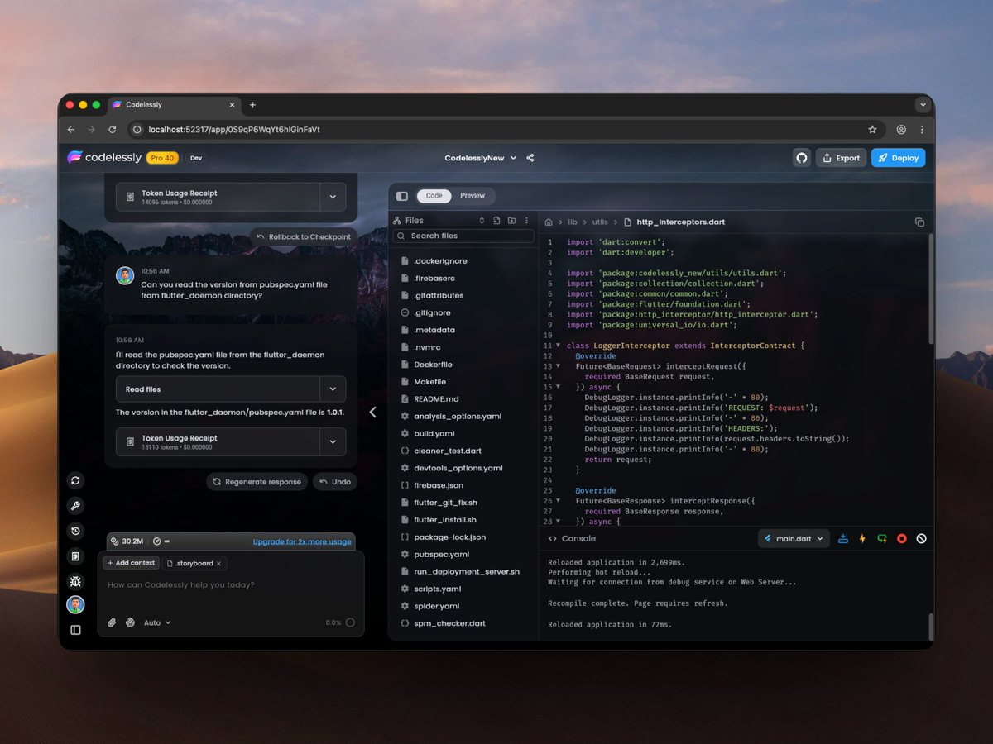The height and width of the screenshot is (744, 993).
Task: Collapse the class at code line 11
Action: point(558,346)
